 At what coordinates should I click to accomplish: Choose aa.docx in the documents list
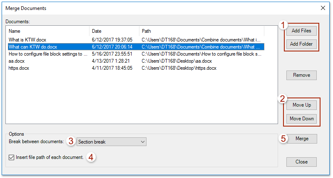point(17,61)
